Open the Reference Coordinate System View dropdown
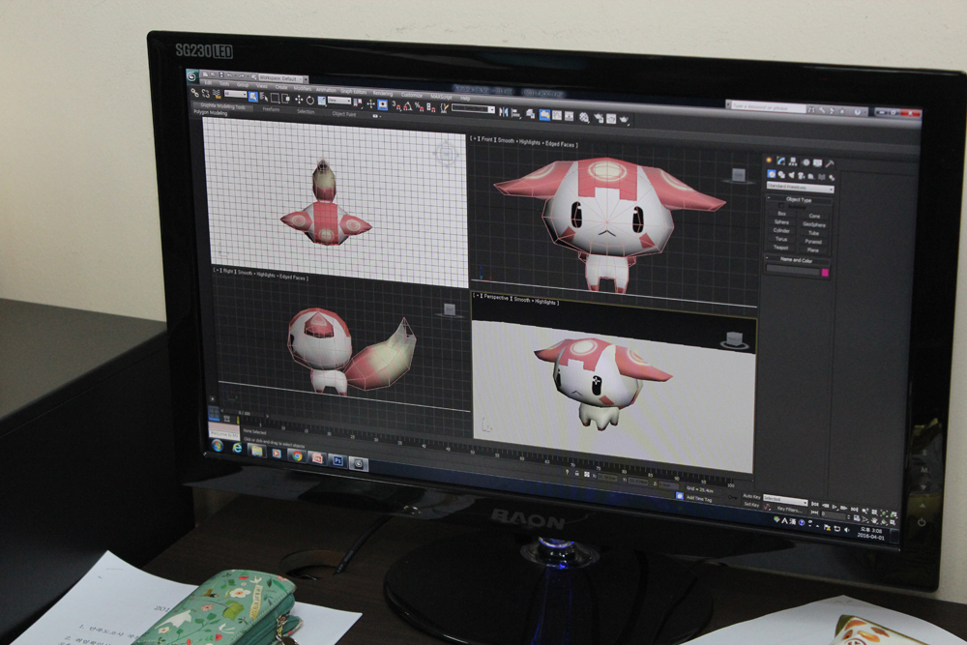This screenshot has width=967, height=645. [x=339, y=101]
